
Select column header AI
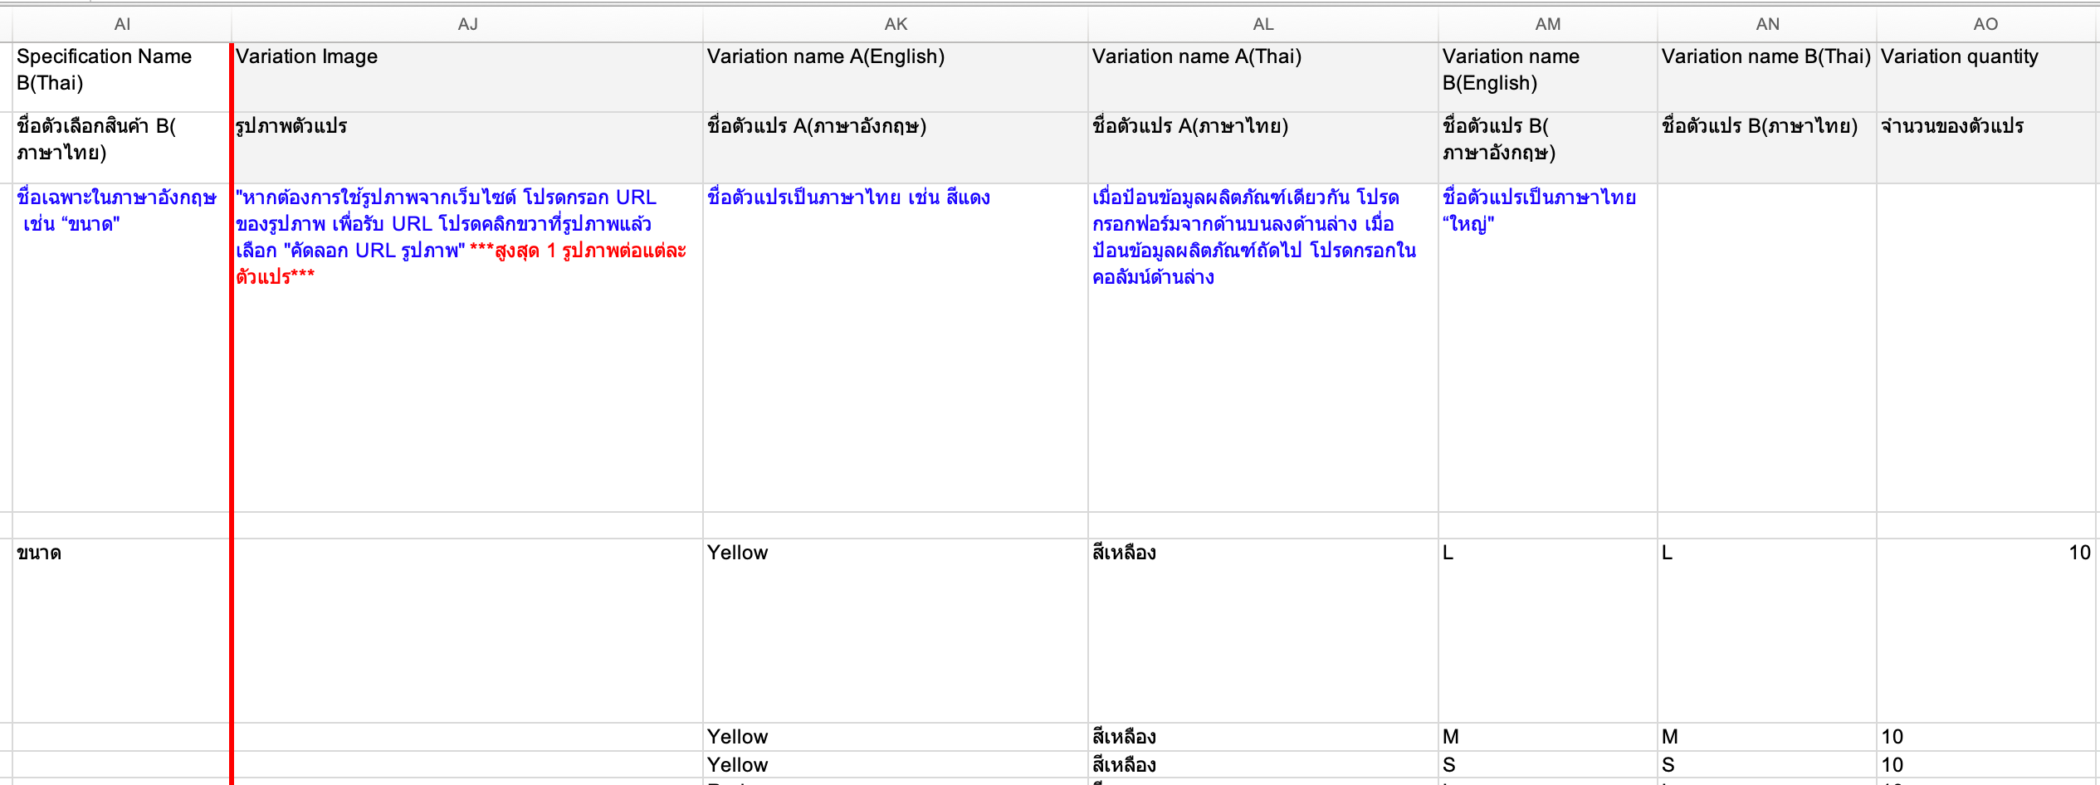coord(122,24)
